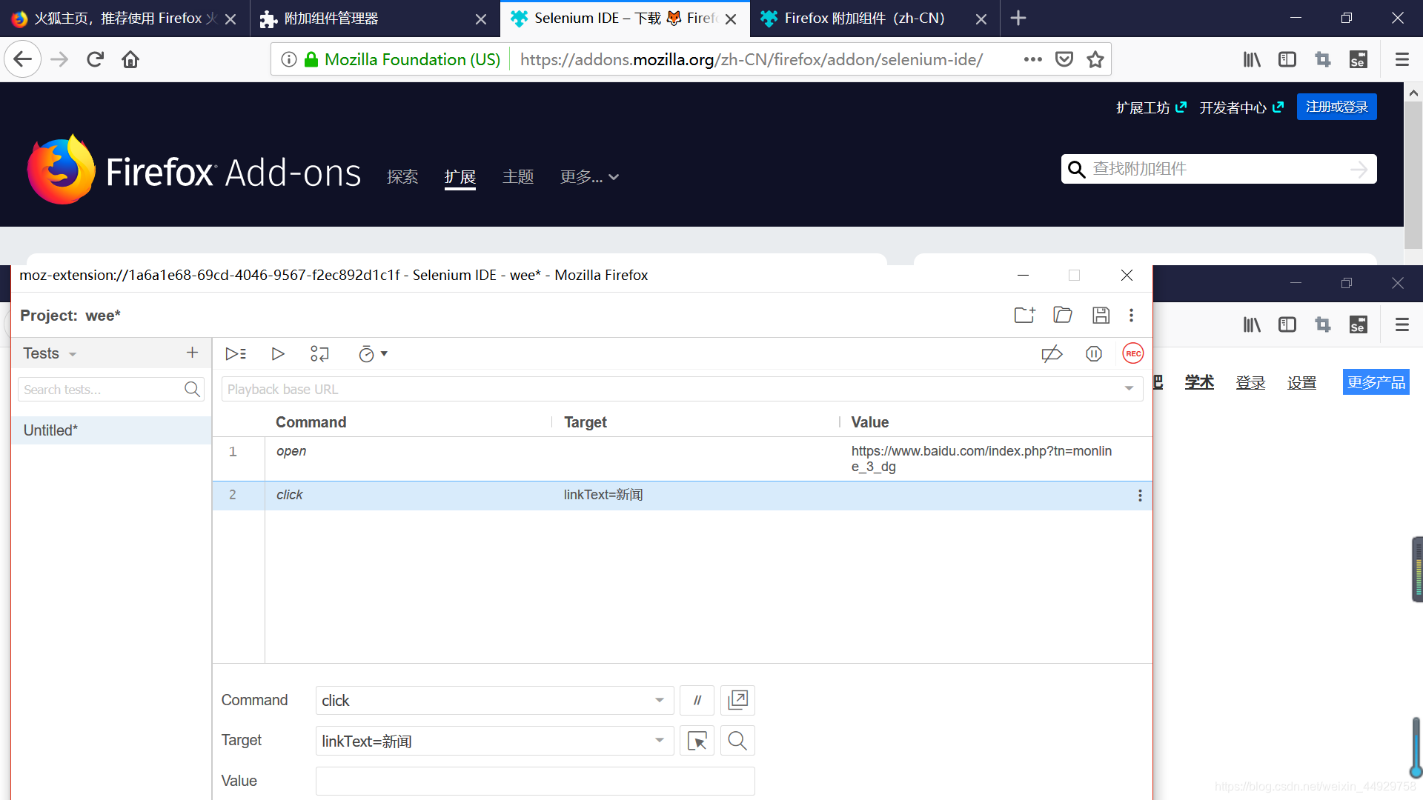Add a new test with the plus icon
The image size is (1423, 800).
(x=192, y=353)
